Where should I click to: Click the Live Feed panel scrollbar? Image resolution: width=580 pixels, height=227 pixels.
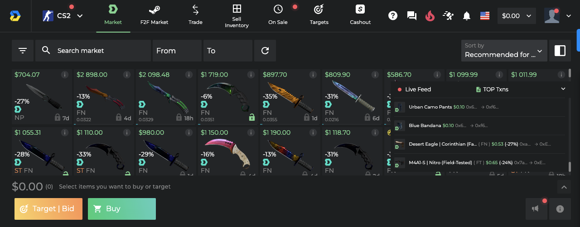(x=570, y=167)
